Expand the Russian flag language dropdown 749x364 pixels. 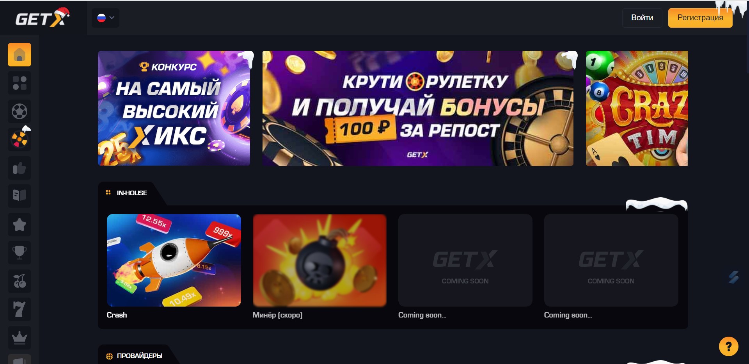coord(105,18)
